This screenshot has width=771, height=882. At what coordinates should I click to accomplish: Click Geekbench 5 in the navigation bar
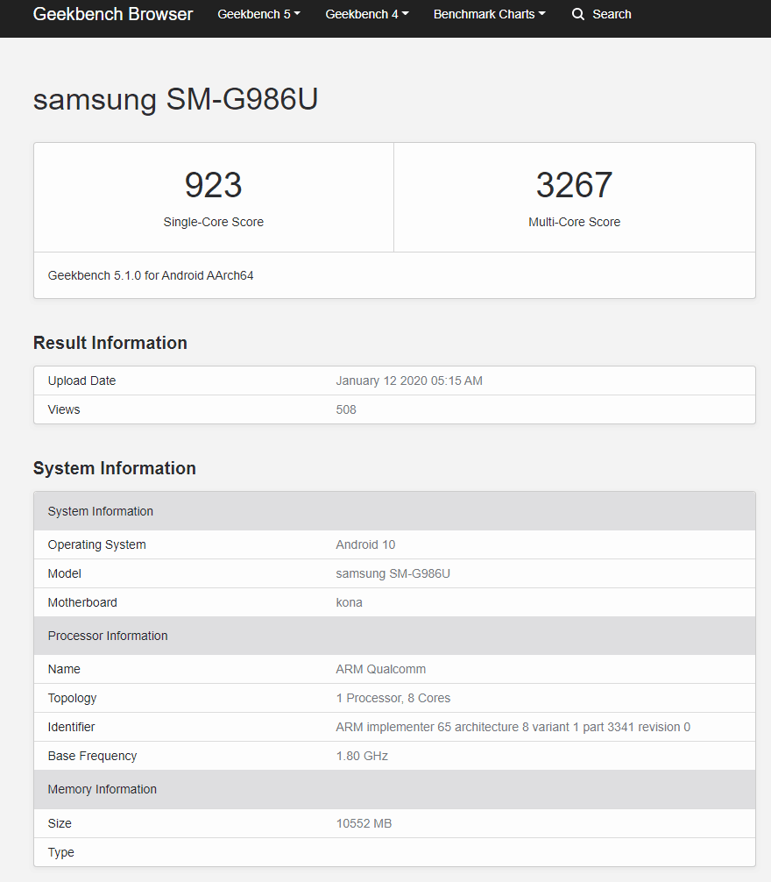tap(258, 14)
